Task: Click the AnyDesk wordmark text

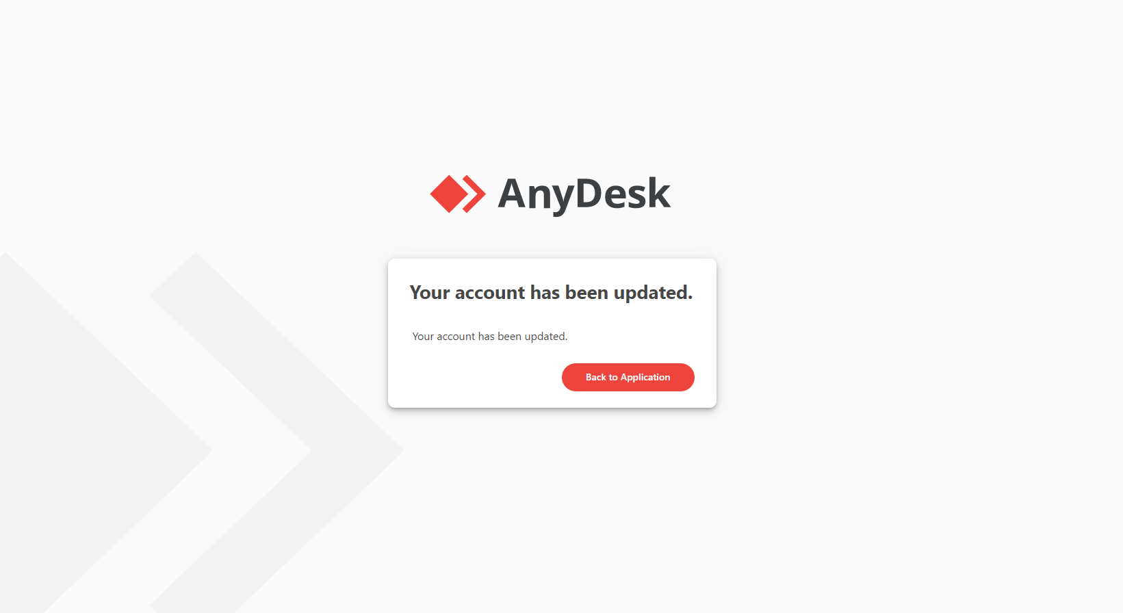Action: (x=584, y=194)
